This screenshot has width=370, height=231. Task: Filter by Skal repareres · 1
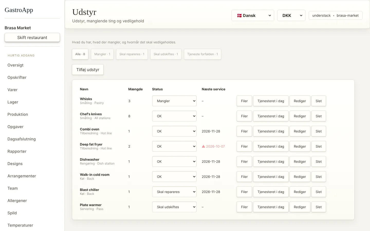click(x=132, y=54)
